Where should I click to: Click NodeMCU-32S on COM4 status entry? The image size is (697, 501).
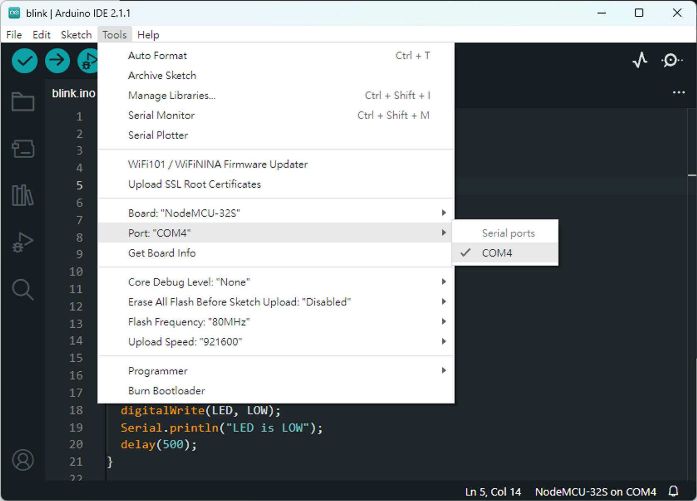(596, 492)
